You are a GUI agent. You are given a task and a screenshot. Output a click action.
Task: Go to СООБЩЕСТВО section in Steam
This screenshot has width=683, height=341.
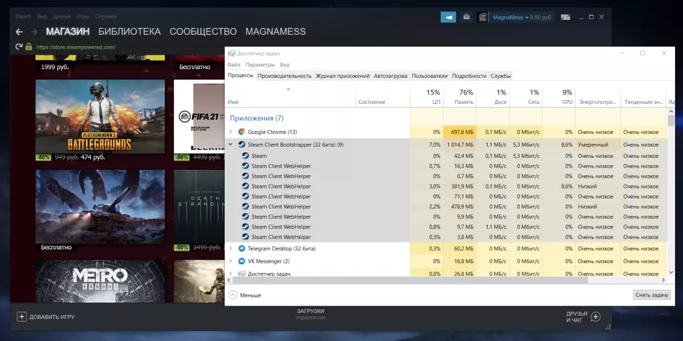pyautogui.click(x=203, y=32)
